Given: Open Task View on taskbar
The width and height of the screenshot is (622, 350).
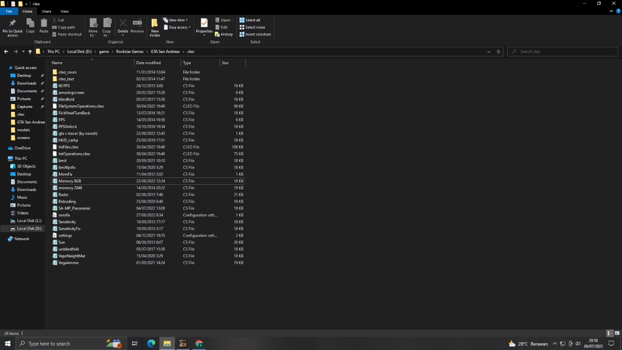Looking at the screenshot, I should (x=135, y=344).
